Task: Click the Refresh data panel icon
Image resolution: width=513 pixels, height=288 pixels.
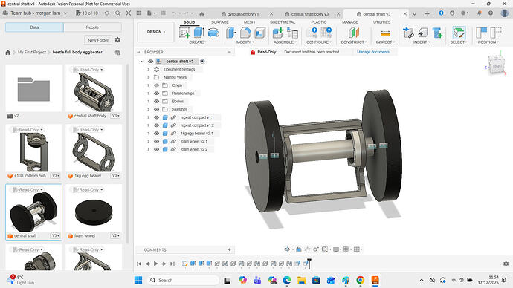Action: (x=107, y=13)
